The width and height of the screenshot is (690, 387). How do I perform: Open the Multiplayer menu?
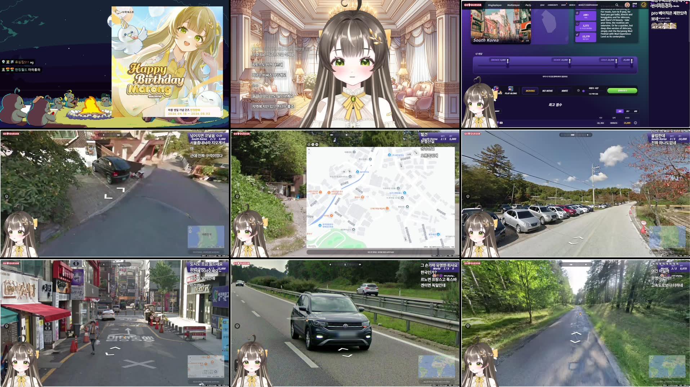point(513,5)
